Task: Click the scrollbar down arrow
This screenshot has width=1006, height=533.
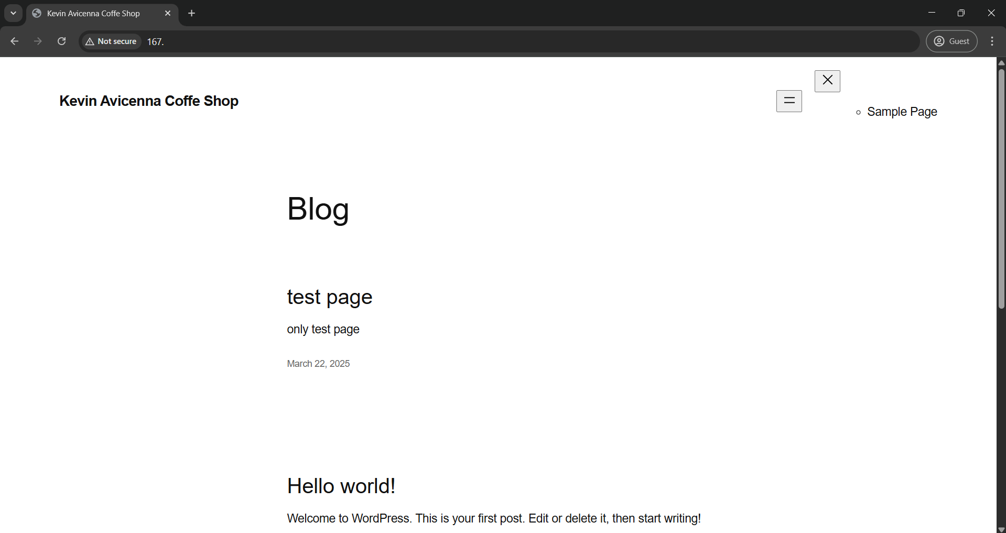Action: [1001, 529]
